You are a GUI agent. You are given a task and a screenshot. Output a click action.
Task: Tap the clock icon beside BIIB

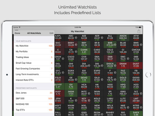click(x=115, y=45)
